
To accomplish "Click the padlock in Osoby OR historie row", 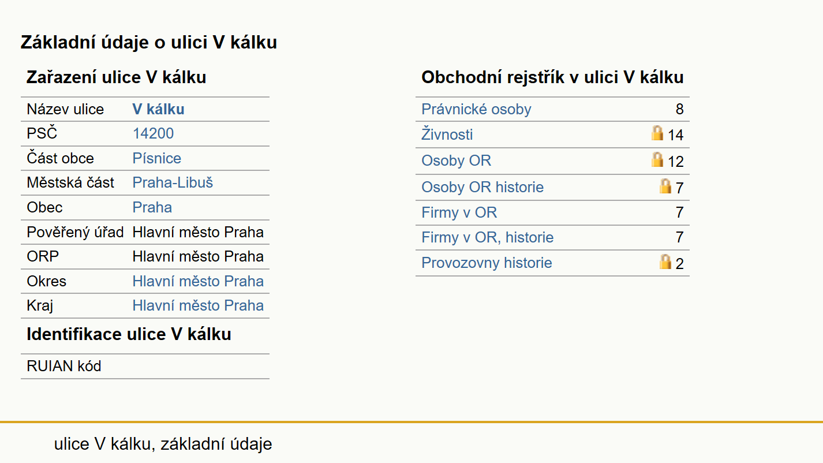I will click(x=665, y=186).
